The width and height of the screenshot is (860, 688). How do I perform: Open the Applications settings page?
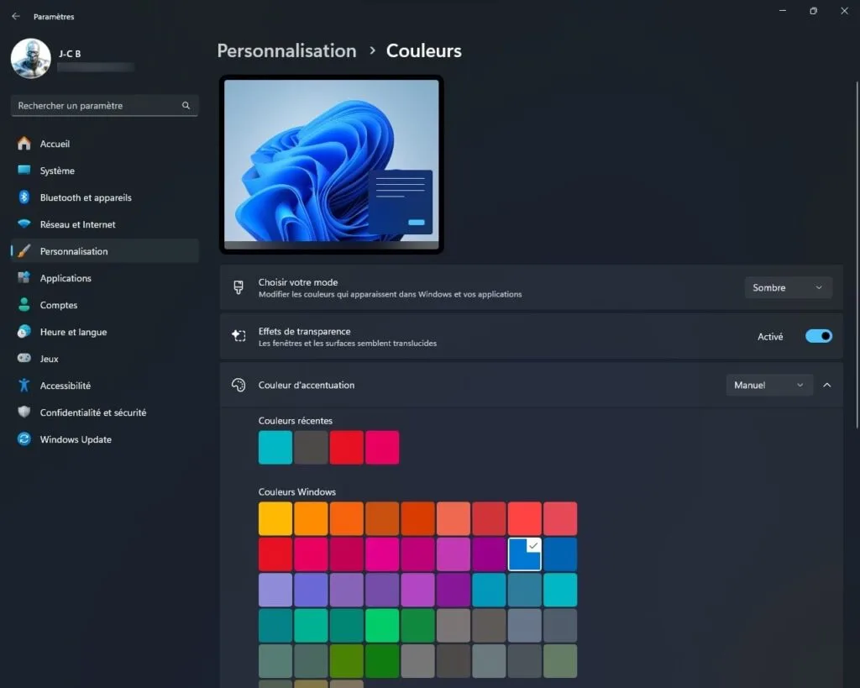click(x=105, y=278)
